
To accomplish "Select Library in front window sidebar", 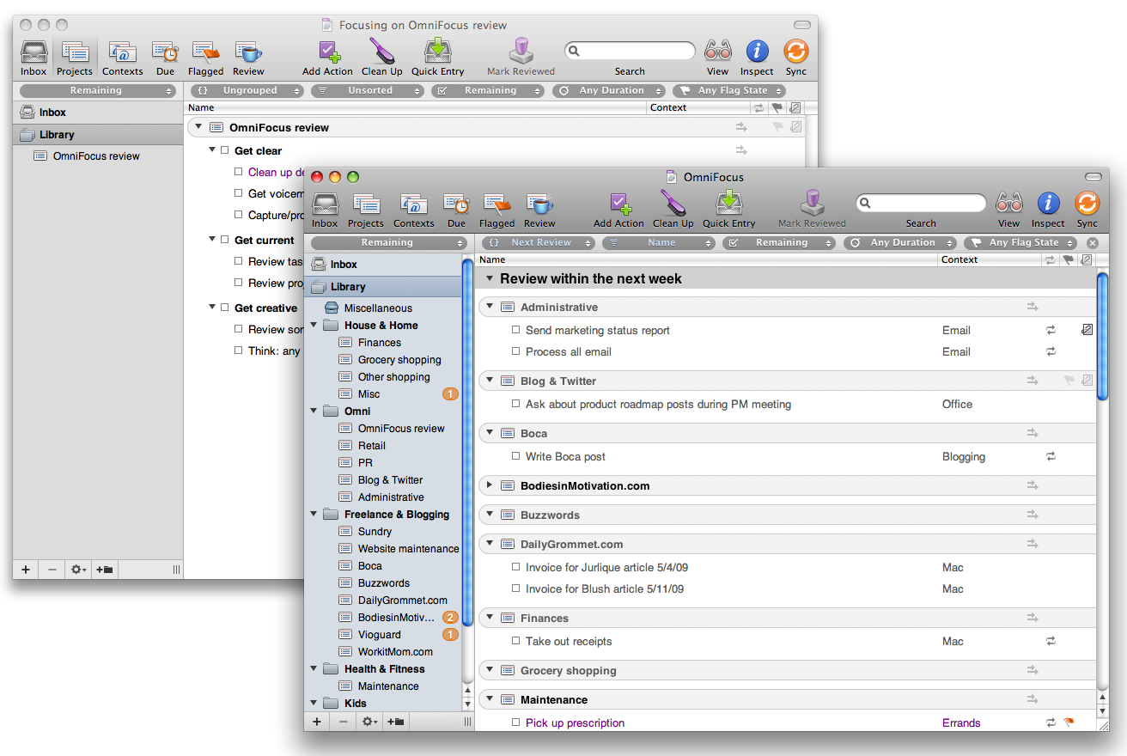I will [x=383, y=287].
